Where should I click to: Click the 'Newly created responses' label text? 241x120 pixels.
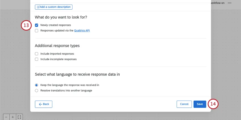point(56,25)
